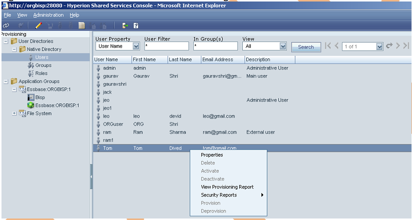Click the user icon beside gaurav
Image resolution: width=412 pixels, height=220 pixels.
click(x=98, y=76)
